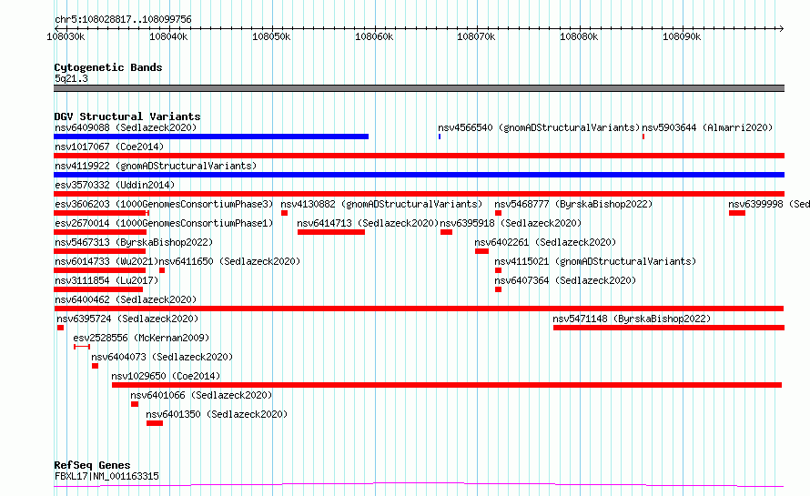810x496 pixels.
Task: Click nsv6395724 (Sedlazeck2020) label
Action: 127,319
